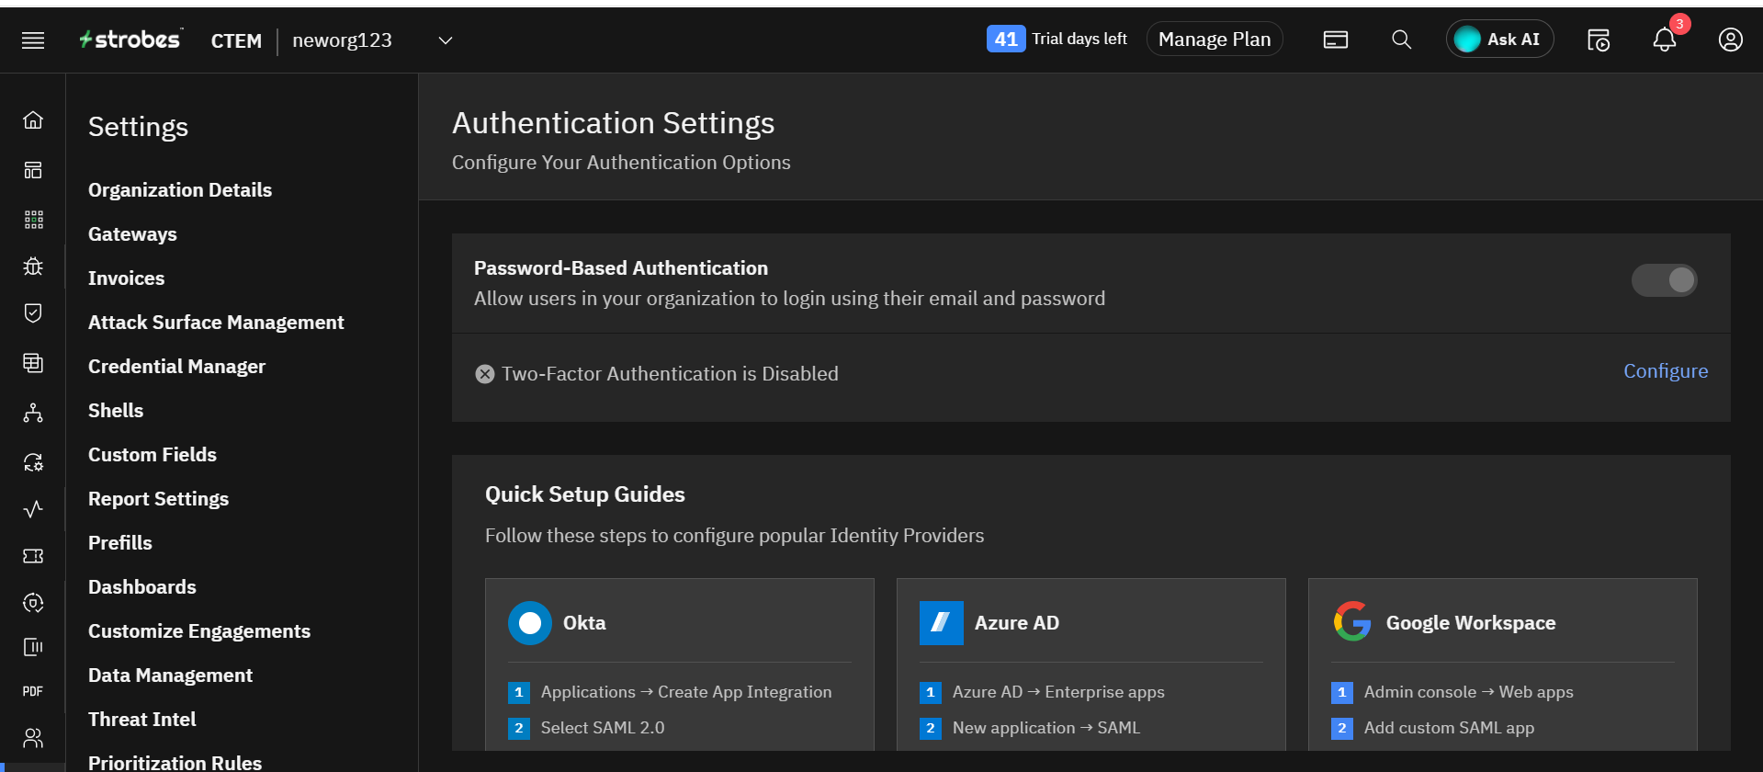
Task: Open the bug vulnerabilities icon in sidebar
Action: point(33,267)
